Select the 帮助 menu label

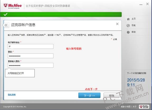(134, 32)
